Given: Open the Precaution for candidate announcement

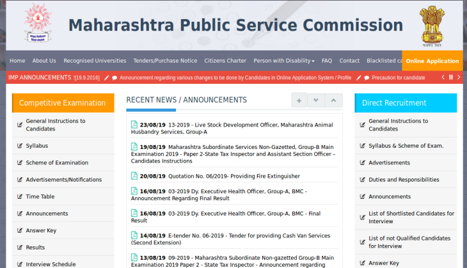Looking at the screenshot, I should [398, 78].
